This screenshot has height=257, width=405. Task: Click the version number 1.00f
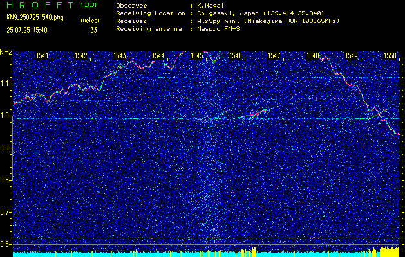(x=89, y=5)
